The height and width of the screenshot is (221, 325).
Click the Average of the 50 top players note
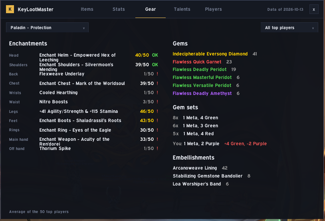pyautogui.click(x=39, y=212)
